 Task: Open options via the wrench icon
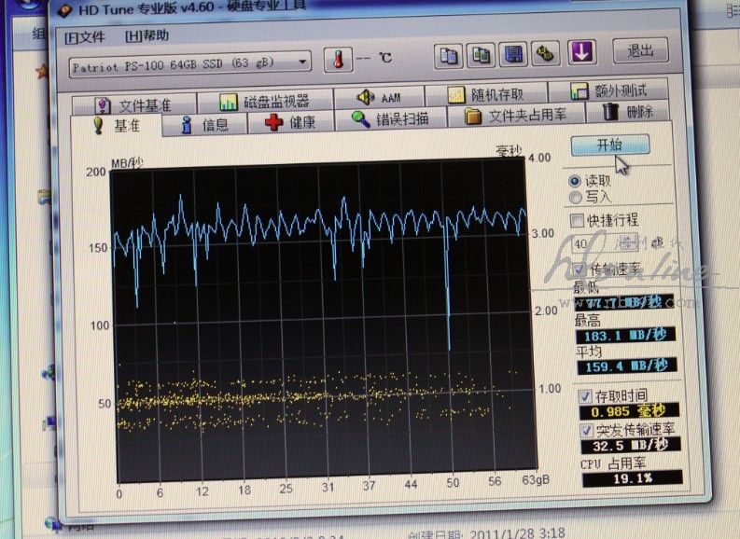(544, 54)
